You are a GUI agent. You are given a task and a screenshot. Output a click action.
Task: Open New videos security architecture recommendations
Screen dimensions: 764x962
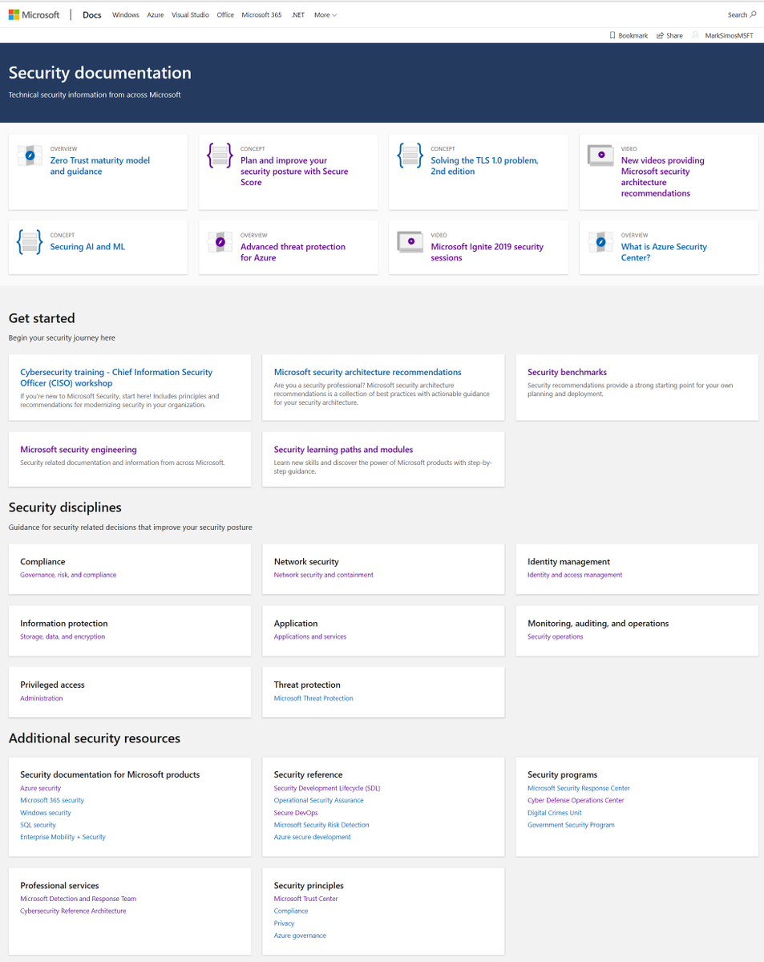(x=662, y=177)
